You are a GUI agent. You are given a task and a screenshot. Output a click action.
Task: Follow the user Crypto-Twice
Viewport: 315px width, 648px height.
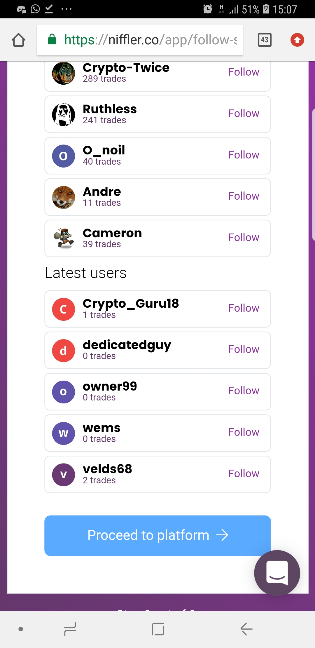coord(244,72)
